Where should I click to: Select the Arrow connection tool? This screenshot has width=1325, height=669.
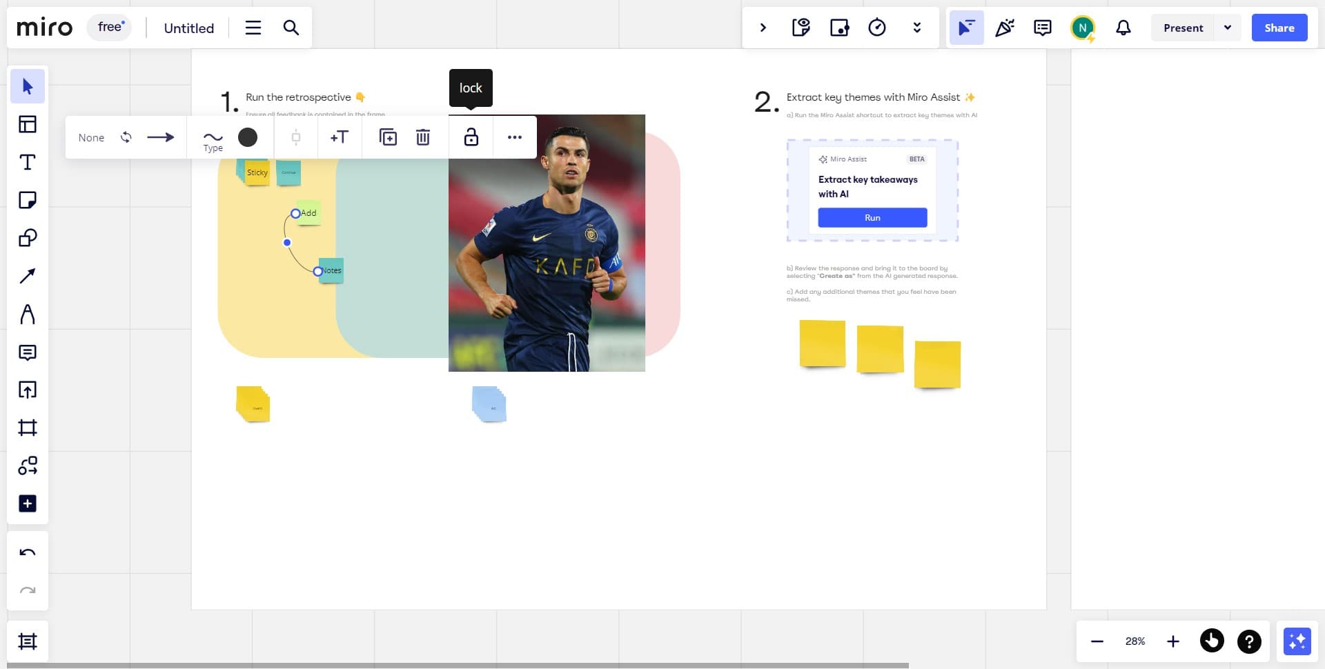tap(28, 276)
